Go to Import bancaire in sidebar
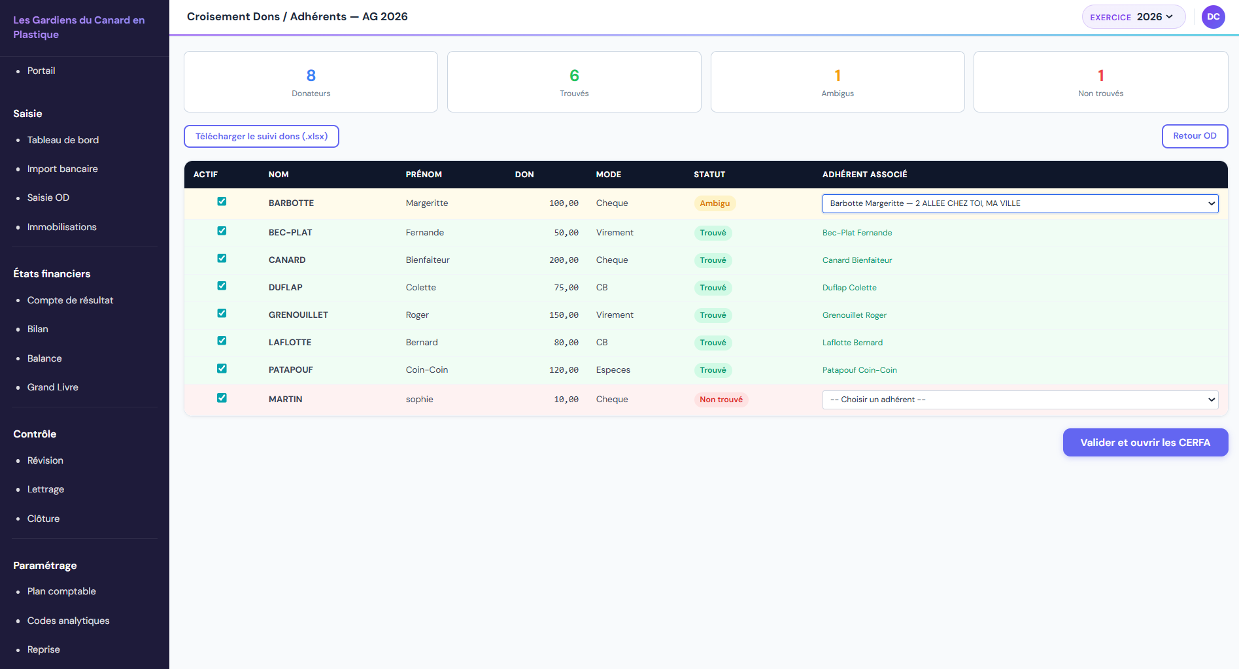This screenshot has width=1239, height=669. [62, 169]
